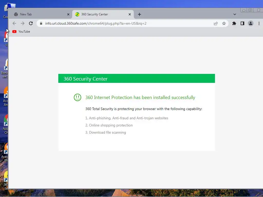View site information via the lock icon
The height and width of the screenshot is (197, 263).
(x=41, y=23)
